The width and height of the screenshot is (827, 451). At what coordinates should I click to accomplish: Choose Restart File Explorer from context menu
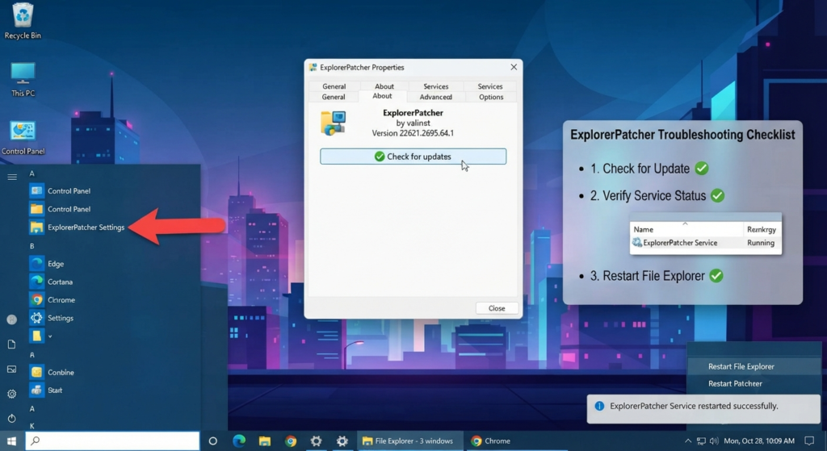tap(741, 366)
